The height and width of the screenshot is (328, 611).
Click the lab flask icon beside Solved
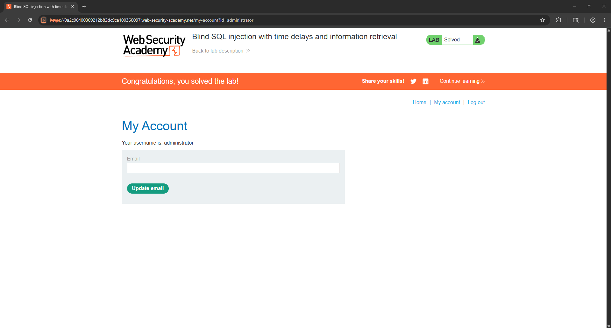click(478, 40)
